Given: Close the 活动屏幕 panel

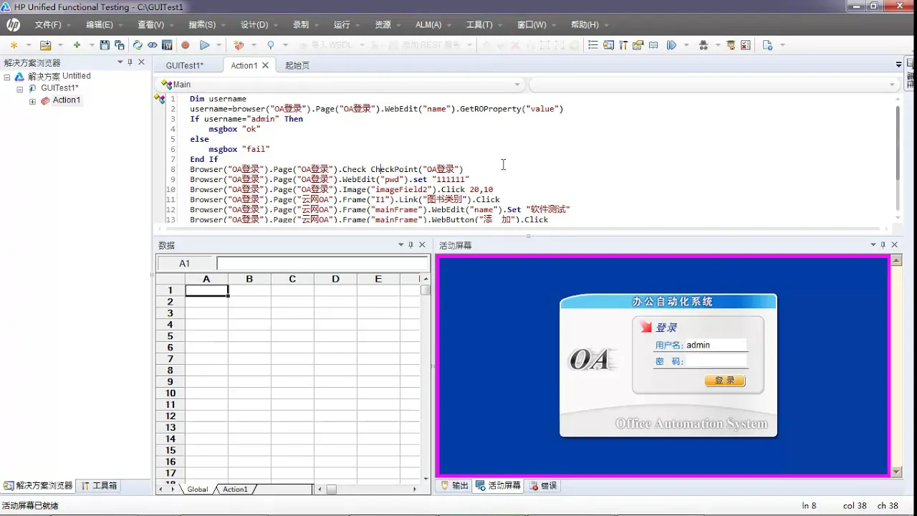Looking at the screenshot, I should [894, 245].
